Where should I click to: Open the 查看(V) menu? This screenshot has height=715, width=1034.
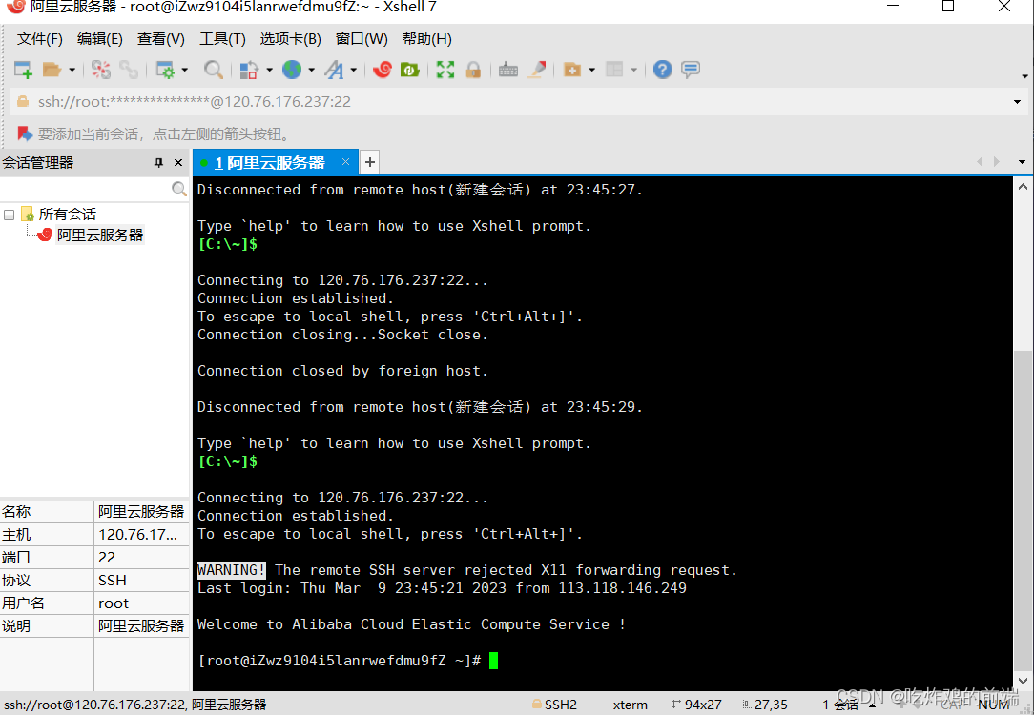161,39
